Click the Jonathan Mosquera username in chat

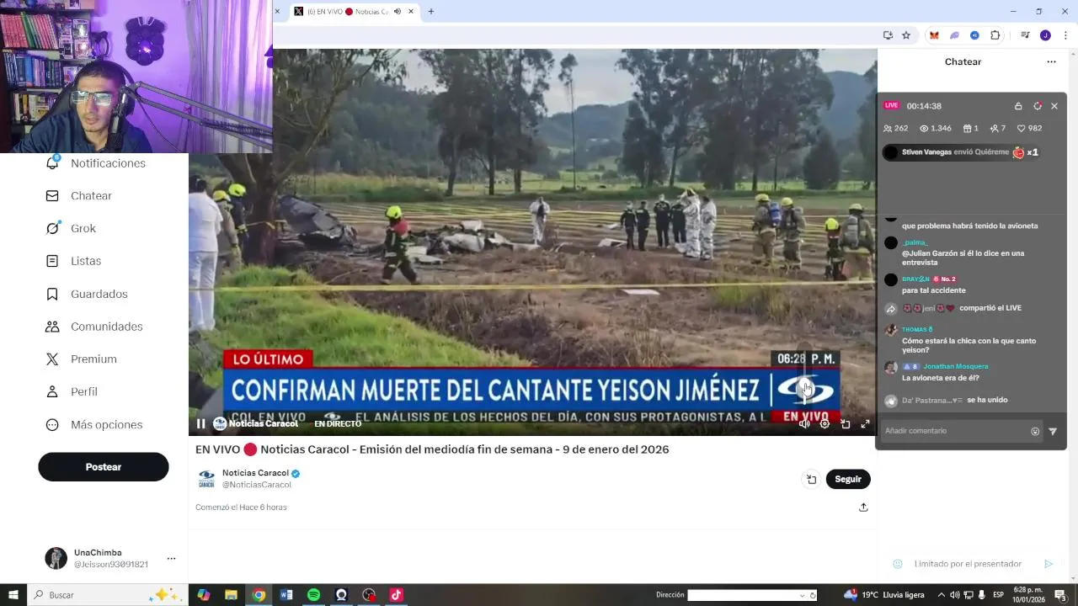(x=955, y=367)
